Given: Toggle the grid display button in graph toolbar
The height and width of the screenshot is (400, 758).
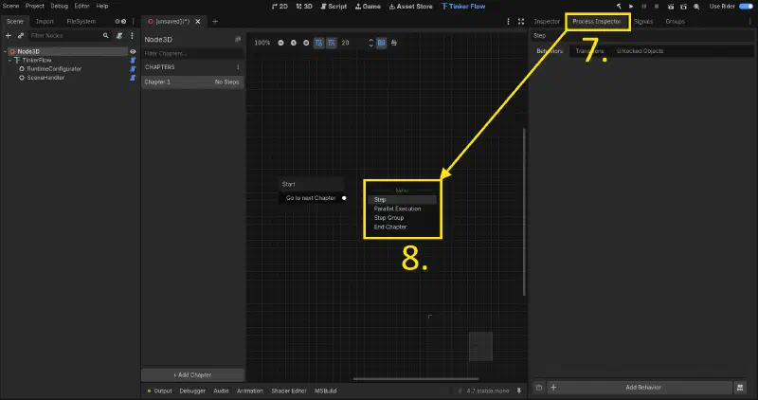Looking at the screenshot, I should pos(319,43).
